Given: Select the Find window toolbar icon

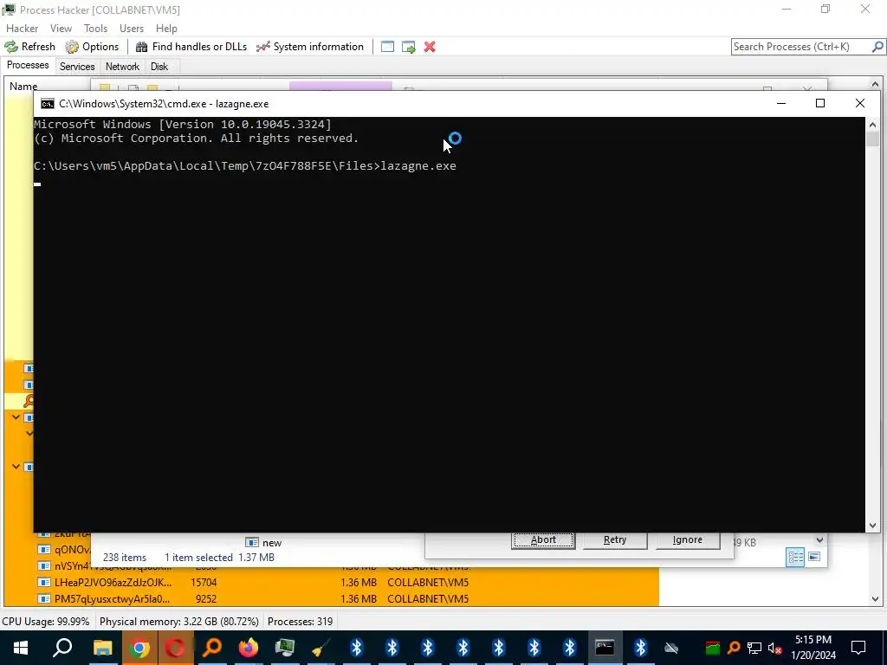Looking at the screenshot, I should [x=387, y=47].
